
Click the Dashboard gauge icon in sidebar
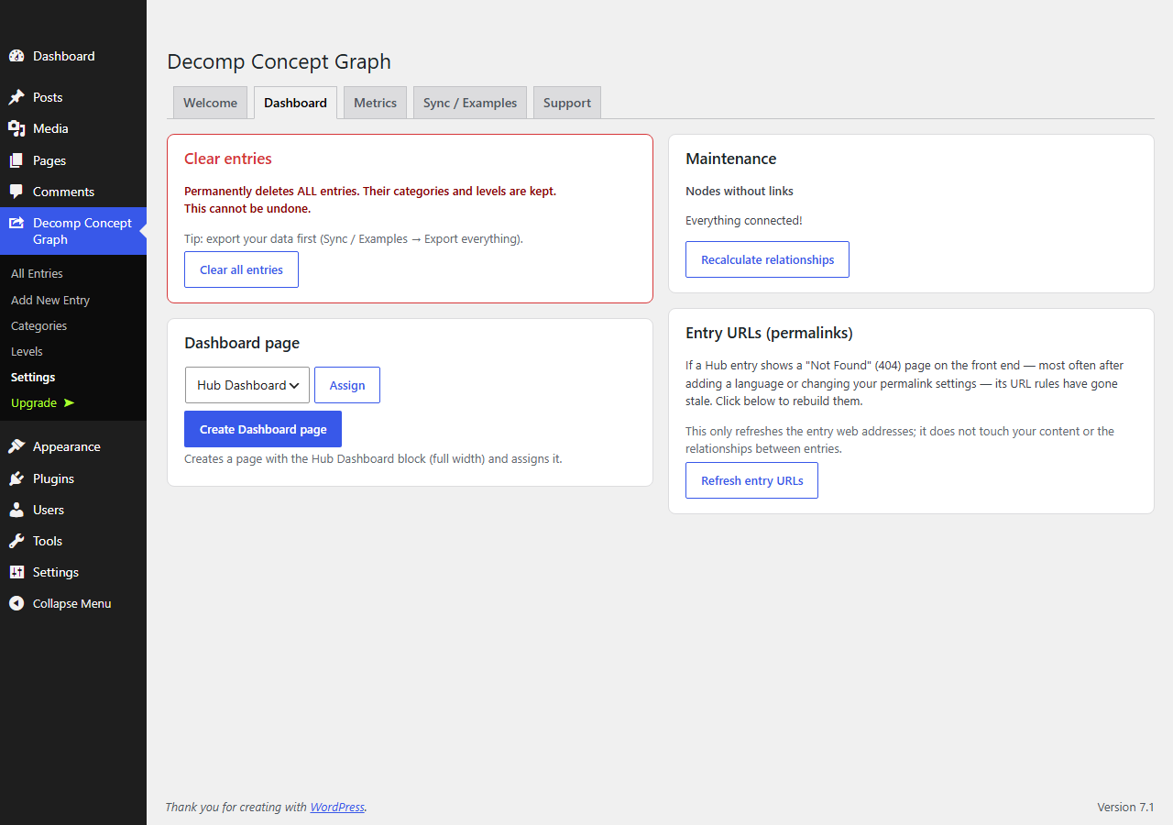point(16,56)
